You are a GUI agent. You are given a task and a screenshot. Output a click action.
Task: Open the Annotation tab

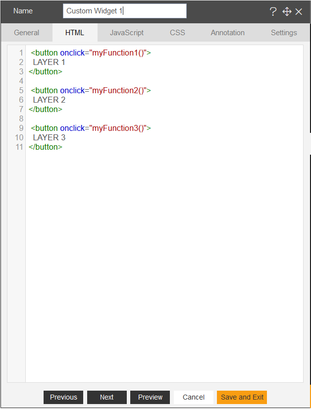coord(228,33)
